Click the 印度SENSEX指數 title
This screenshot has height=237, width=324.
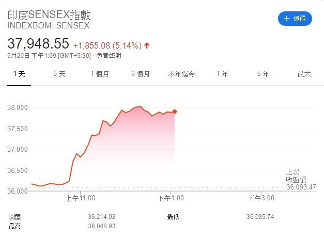click(x=49, y=15)
